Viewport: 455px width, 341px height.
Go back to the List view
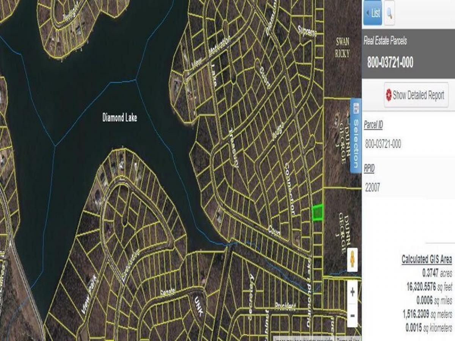click(373, 13)
